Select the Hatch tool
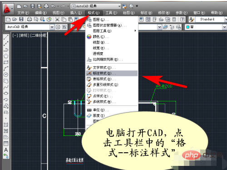 click(x=6, y=125)
